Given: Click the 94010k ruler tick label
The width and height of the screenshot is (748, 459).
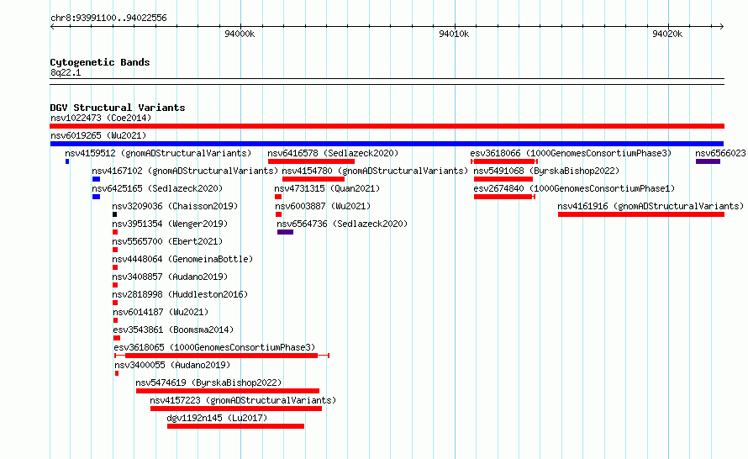Looking at the screenshot, I should [454, 34].
